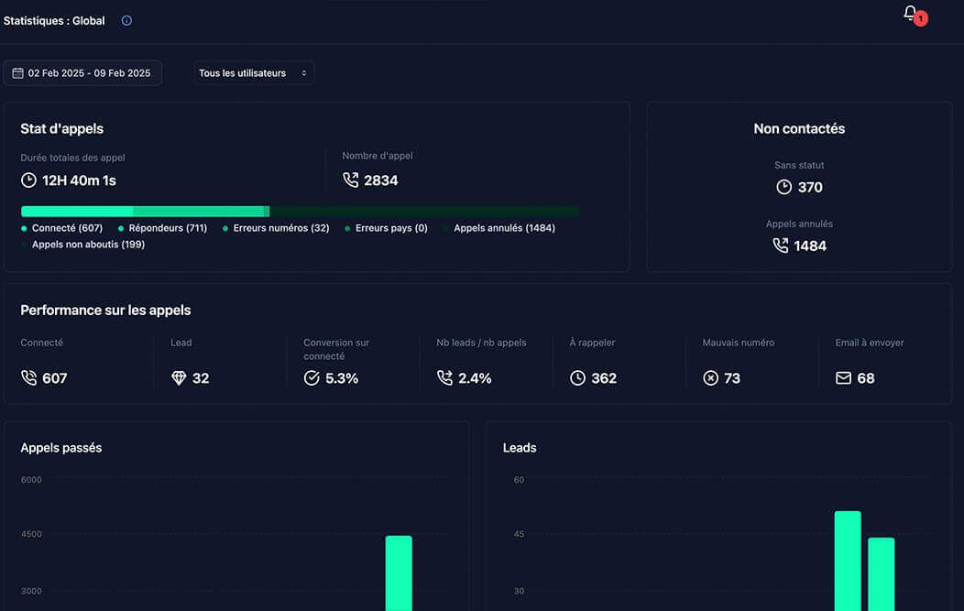Viewport: 964px width, 611px height.
Task: Click the 45 axis label in Leads chart
Action: (x=519, y=534)
